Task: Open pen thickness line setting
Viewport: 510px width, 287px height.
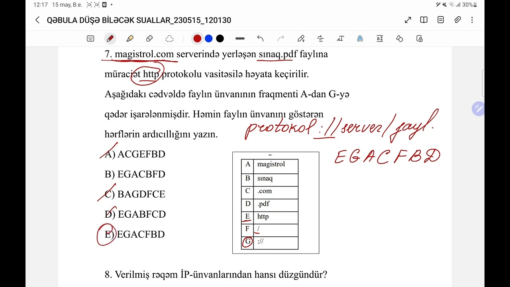Action: click(240, 39)
